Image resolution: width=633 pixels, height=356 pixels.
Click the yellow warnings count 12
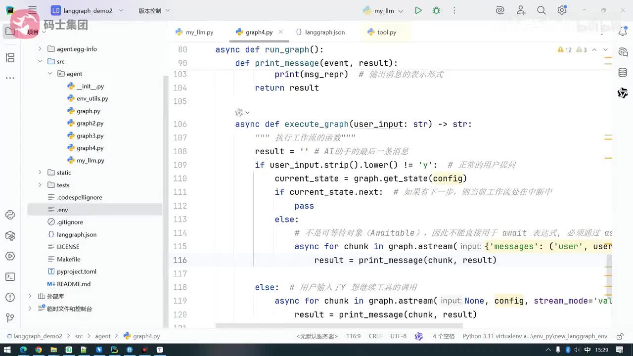tap(565, 50)
